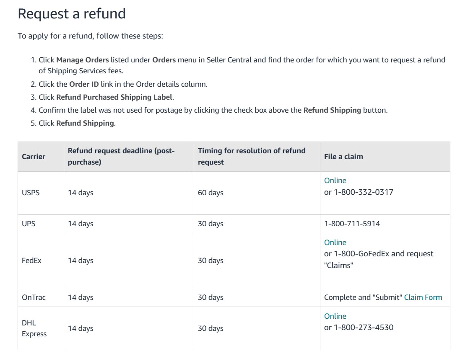Click the OnTrac carrier cell
The height and width of the screenshot is (356, 460).
point(41,297)
